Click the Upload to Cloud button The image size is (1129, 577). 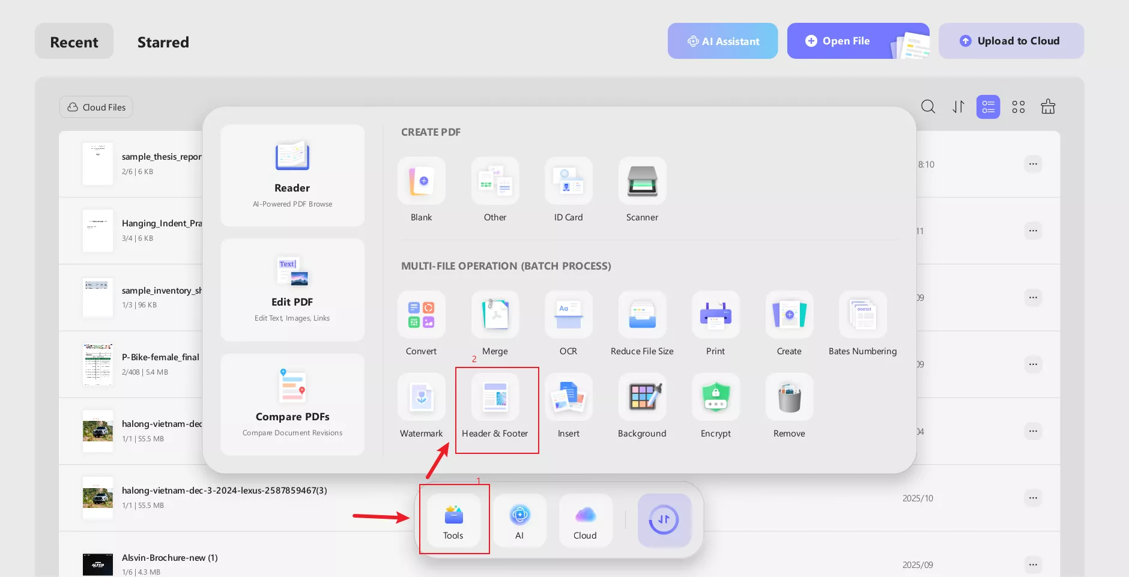[1011, 40]
